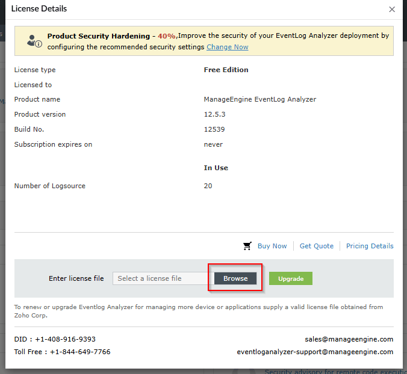The width and height of the screenshot is (407, 374).
Task: Click the 40% hardening score
Action: 167,36
